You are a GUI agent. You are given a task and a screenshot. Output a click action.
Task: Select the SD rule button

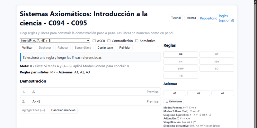(217, 68)
